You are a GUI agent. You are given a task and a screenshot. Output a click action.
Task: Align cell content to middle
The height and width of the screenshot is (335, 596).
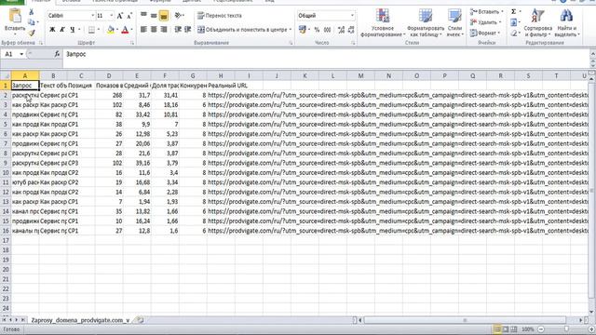154,16
